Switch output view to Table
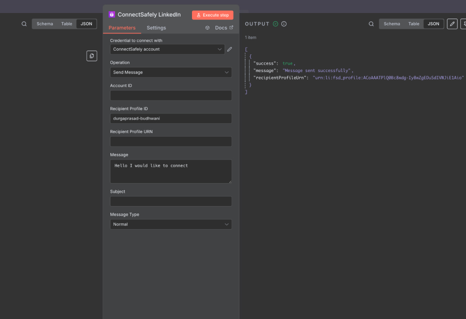 click(414, 23)
